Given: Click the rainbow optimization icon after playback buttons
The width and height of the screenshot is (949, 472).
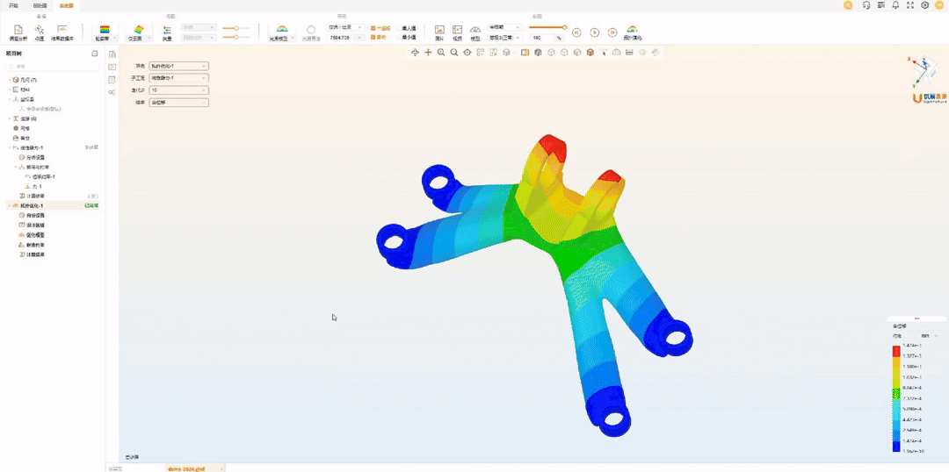Looking at the screenshot, I should (632, 32).
